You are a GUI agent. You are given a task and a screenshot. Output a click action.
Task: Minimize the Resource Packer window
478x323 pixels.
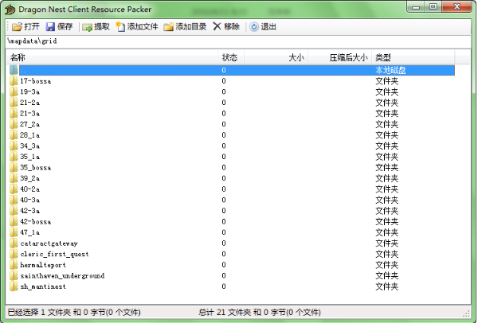(x=416, y=7)
